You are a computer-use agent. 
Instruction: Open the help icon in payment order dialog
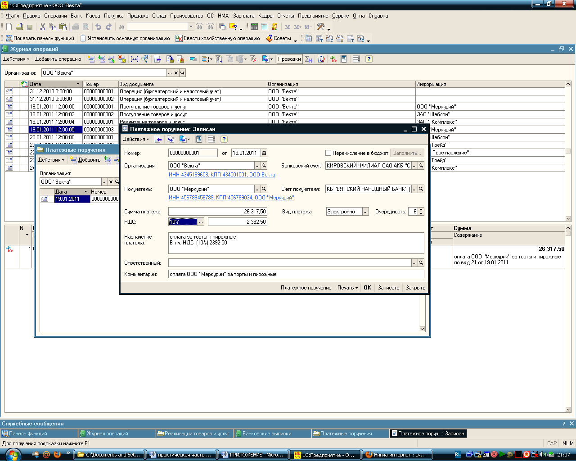224,139
